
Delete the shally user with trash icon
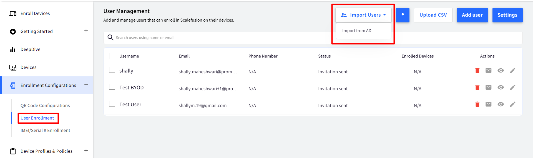pos(477,71)
